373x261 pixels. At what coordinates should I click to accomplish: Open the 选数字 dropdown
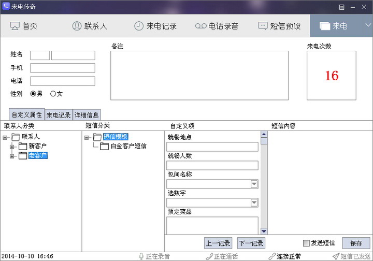click(254, 202)
